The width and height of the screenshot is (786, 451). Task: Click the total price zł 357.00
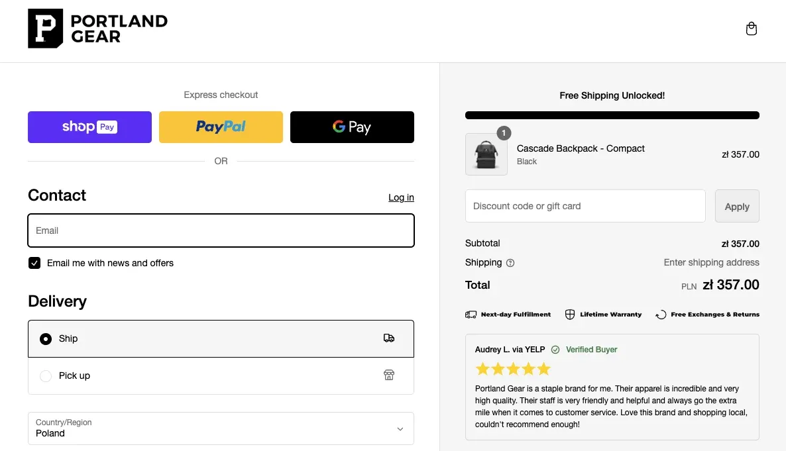coord(731,285)
